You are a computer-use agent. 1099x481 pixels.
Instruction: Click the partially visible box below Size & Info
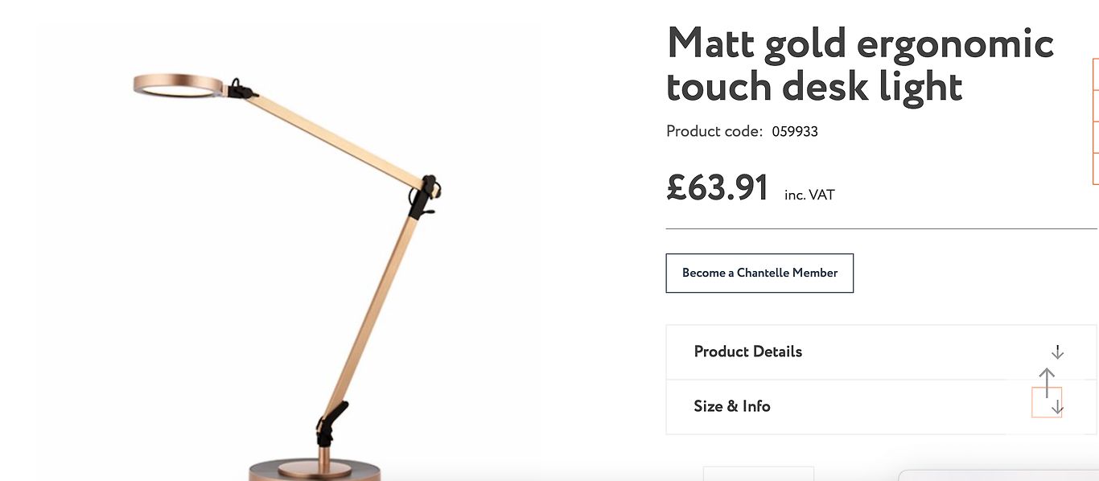[759, 474]
